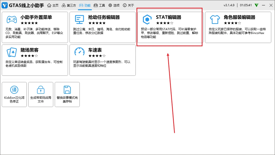275x155 pixels.
Task: Select the floppy disk icon on 替换故事模式完美存档
Action: [x=67, y=90]
